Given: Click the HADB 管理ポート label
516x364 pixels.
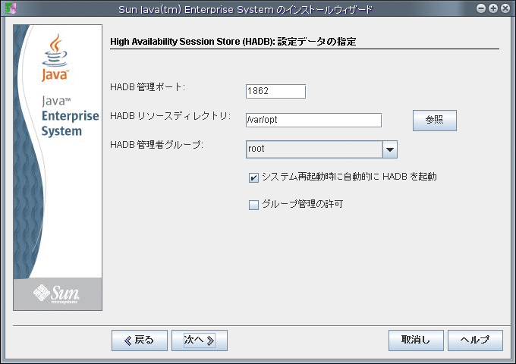Looking at the screenshot, I should 147,87.
